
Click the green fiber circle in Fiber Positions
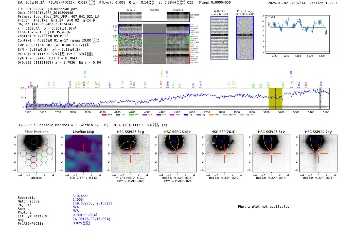[x=39, y=157]
